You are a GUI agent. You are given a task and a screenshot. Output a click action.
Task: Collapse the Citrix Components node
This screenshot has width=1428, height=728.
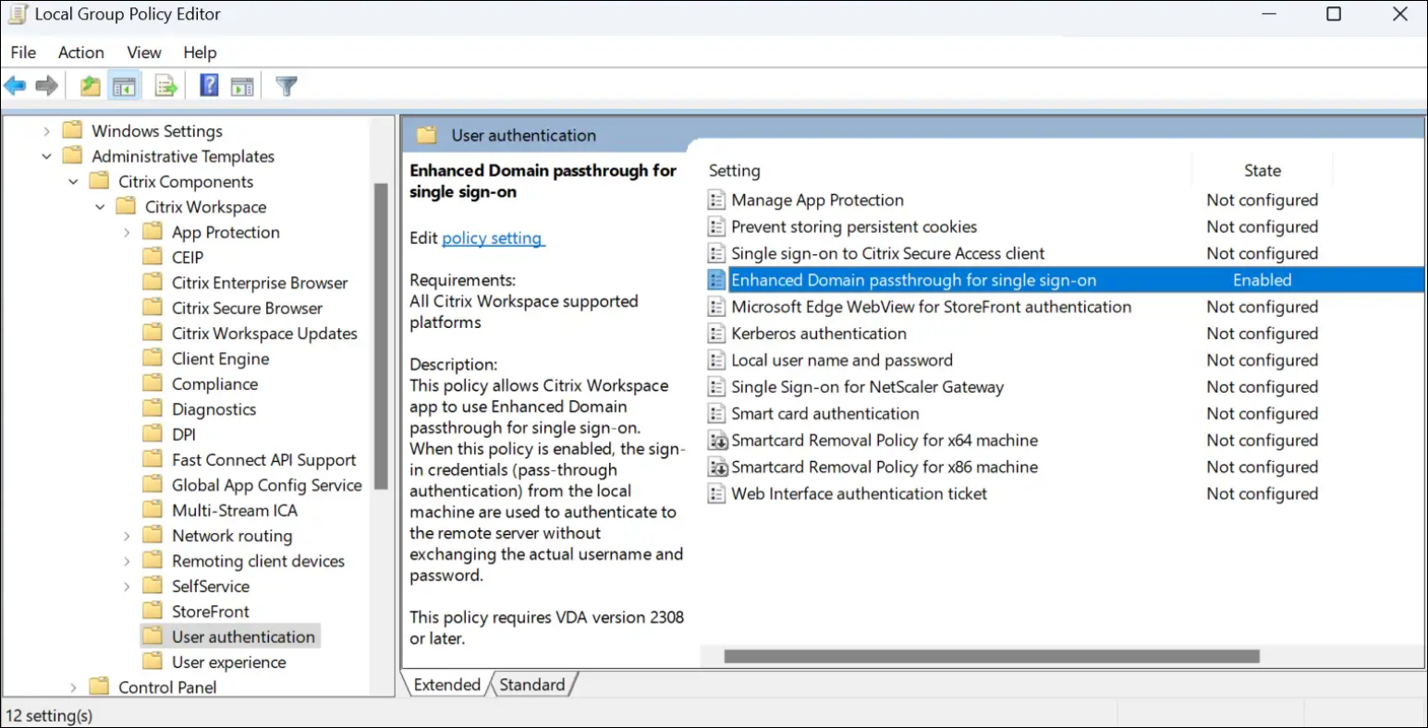click(x=73, y=182)
